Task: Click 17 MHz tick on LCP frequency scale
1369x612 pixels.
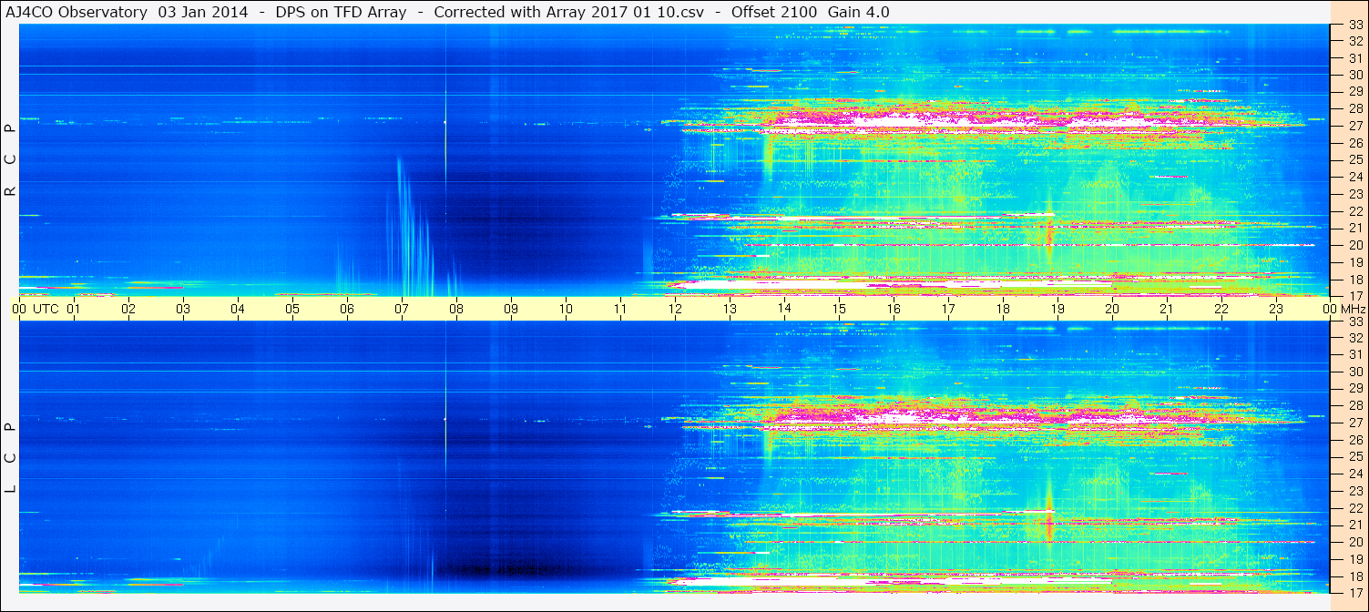Action: click(1355, 593)
